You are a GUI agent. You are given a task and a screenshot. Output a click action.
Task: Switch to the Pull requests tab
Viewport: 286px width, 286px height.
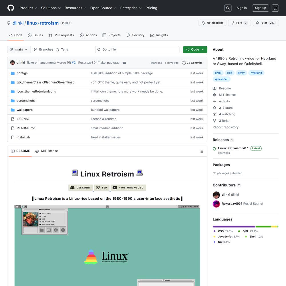[x=61, y=35]
